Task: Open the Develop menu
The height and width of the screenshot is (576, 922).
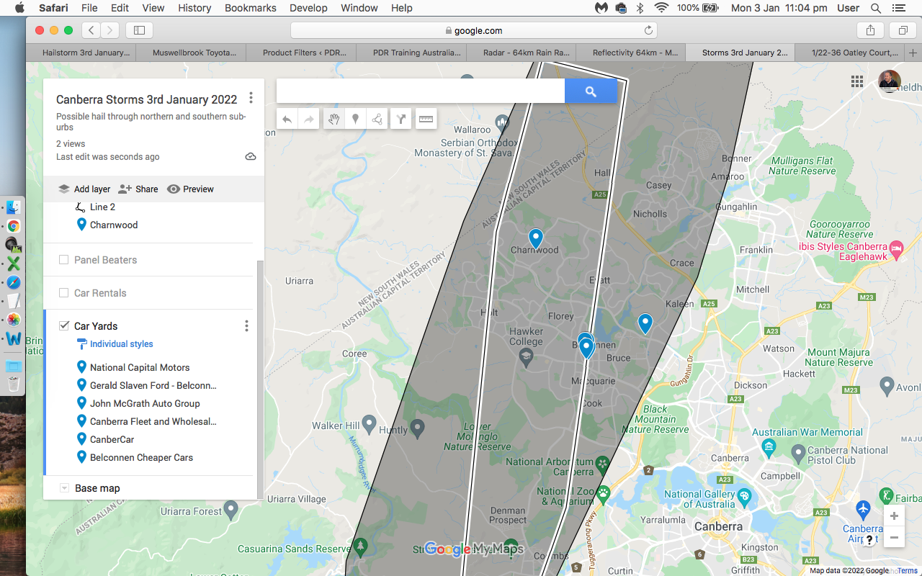Action: tap(309, 8)
